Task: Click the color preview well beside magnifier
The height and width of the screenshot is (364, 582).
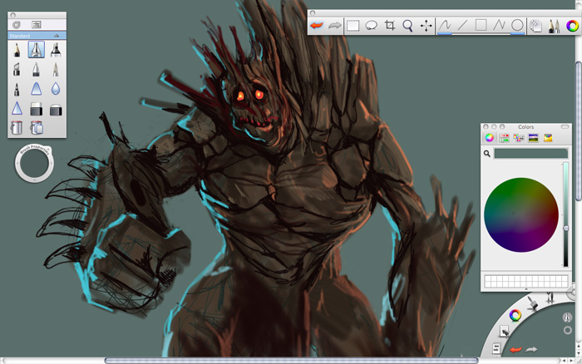Action: 530,154
